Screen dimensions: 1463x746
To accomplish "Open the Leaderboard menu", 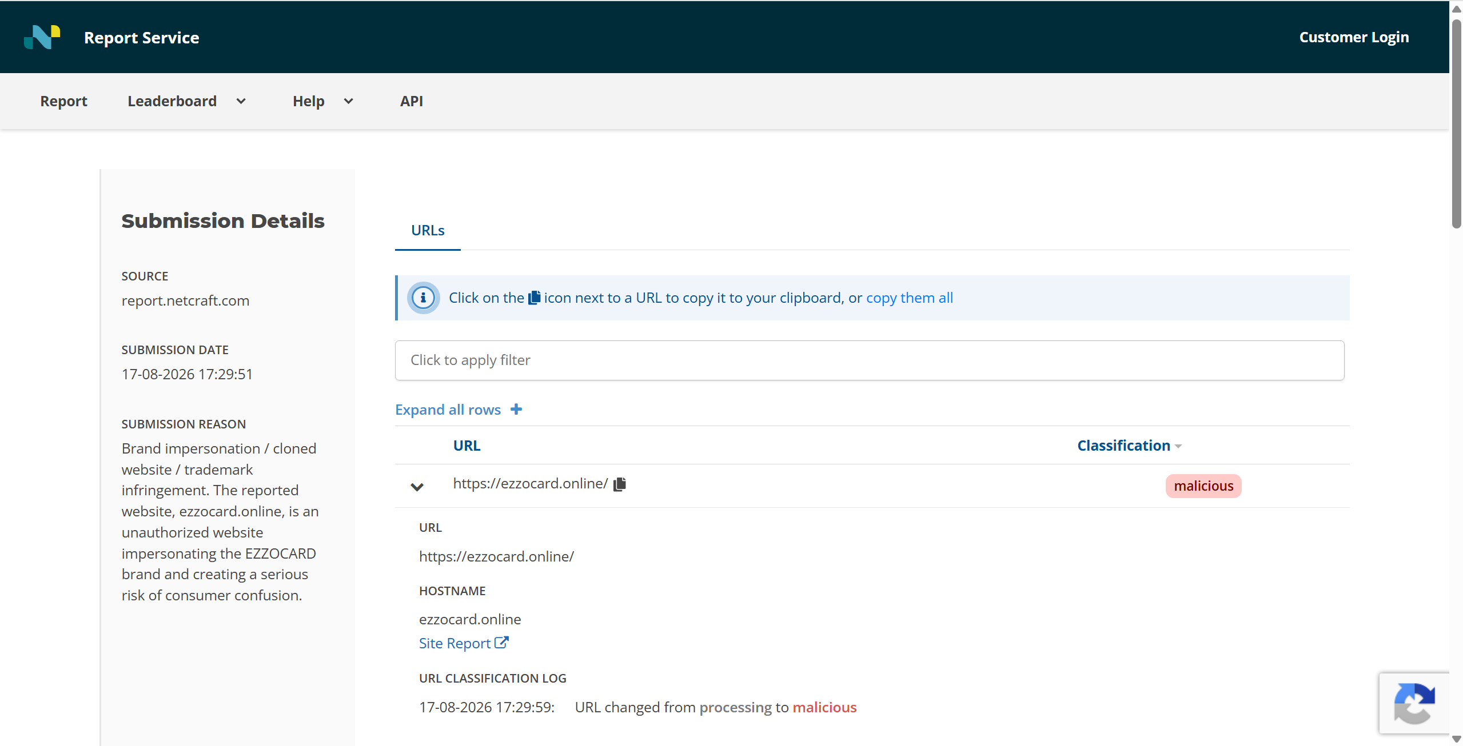I will pos(172,101).
